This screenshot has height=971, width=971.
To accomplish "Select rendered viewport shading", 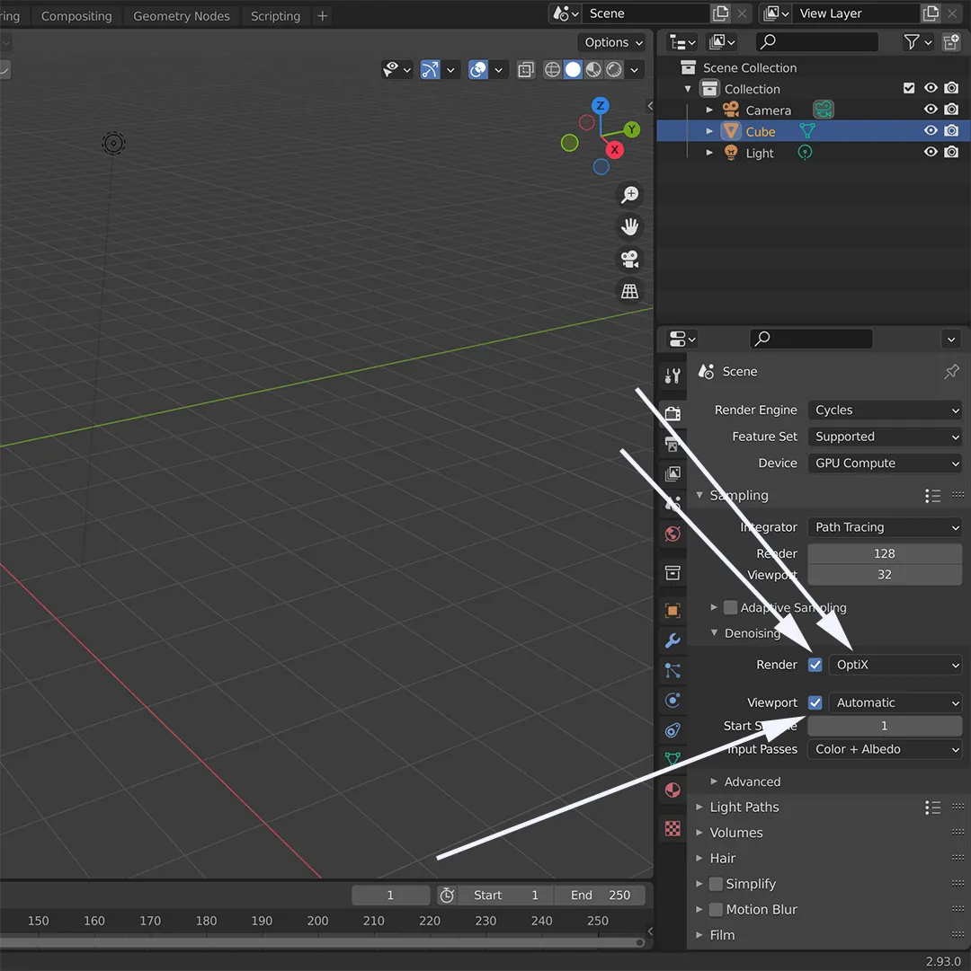I will [614, 69].
